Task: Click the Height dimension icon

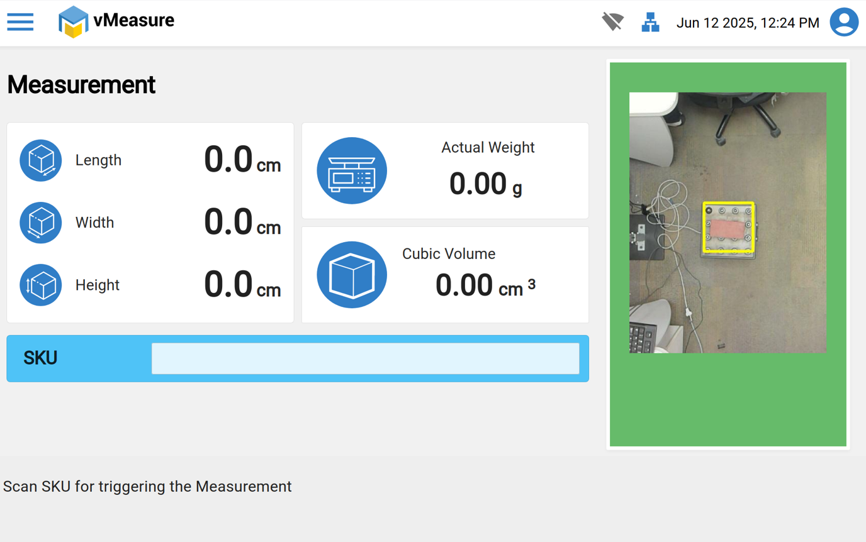Action: click(x=41, y=285)
